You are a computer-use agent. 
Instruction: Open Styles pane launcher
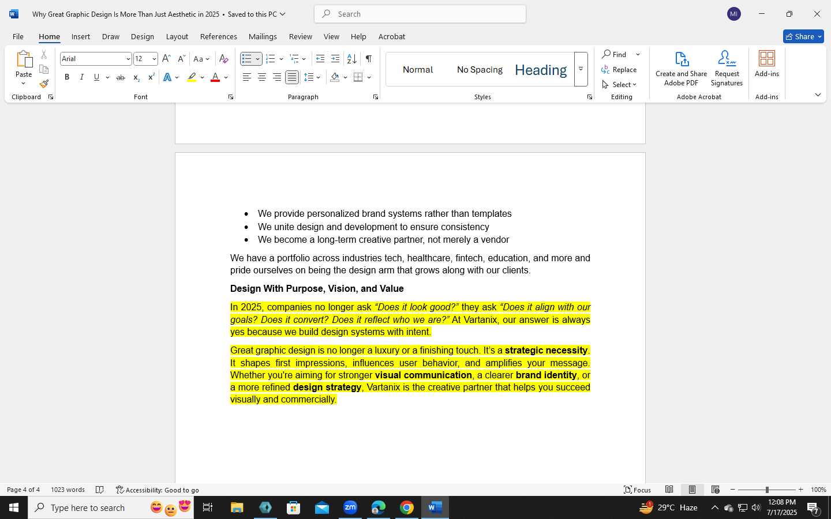(589, 97)
